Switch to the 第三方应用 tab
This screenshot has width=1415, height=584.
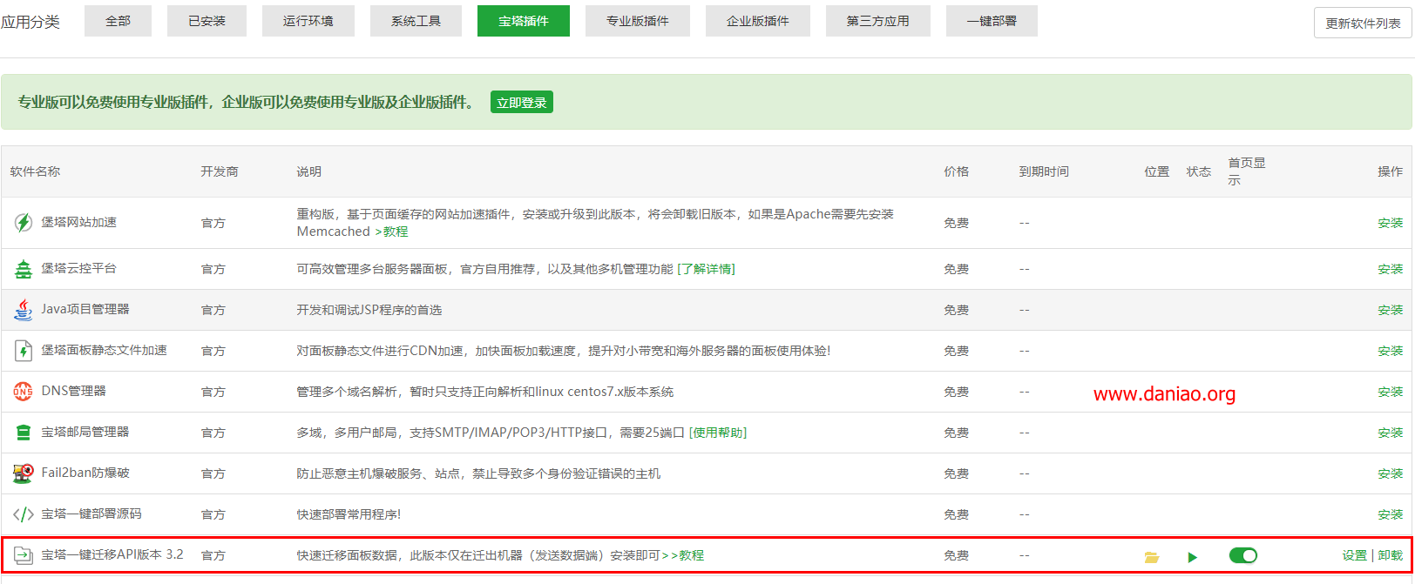(878, 21)
